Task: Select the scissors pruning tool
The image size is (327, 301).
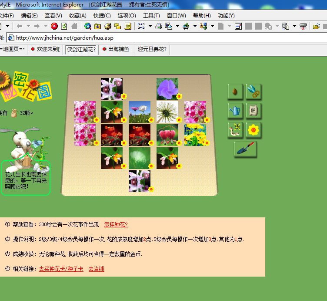Action: point(254,91)
